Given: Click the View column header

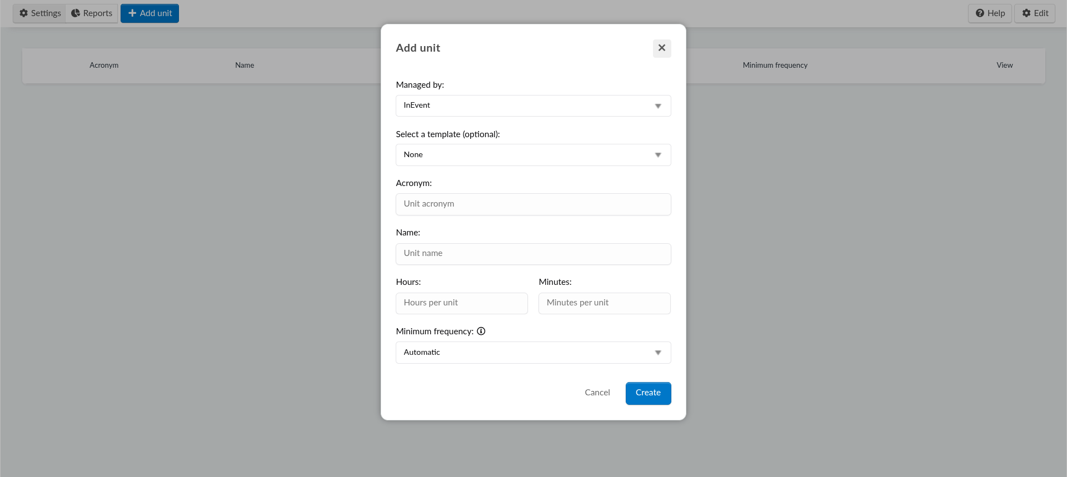Looking at the screenshot, I should tap(1004, 66).
